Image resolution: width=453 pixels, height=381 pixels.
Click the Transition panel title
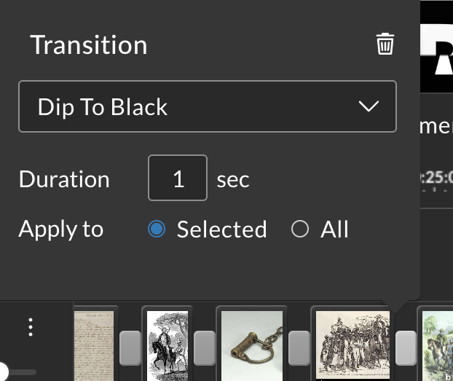tap(89, 45)
